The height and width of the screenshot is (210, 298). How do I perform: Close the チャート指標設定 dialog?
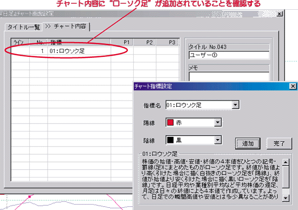(293, 86)
